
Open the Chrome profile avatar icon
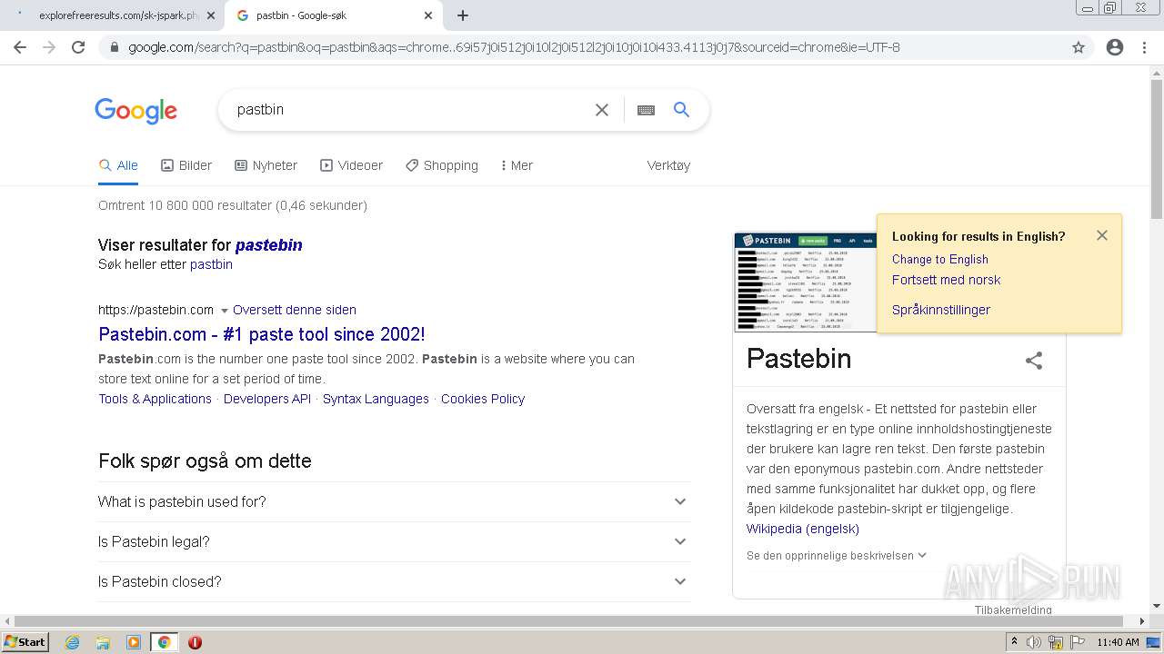click(1115, 47)
